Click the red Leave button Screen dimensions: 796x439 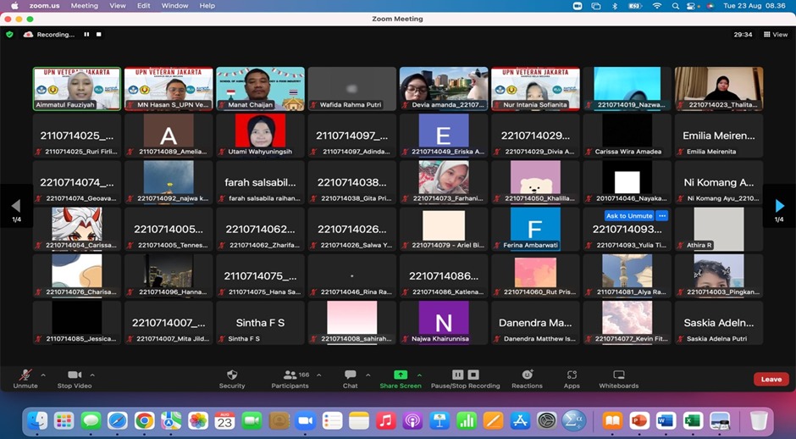point(771,379)
